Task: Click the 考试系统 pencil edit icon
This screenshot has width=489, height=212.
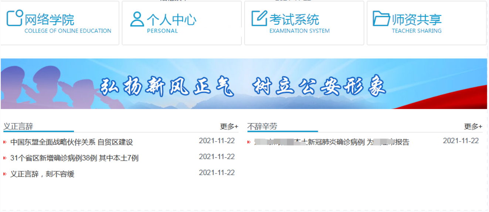Action: (x=259, y=18)
